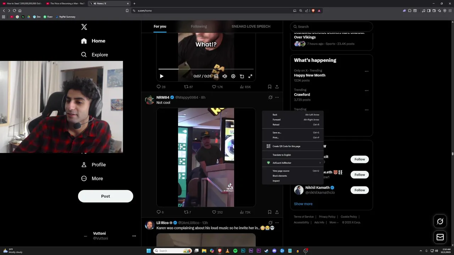
Task: Open Home in the X sidebar
Action: (93, 41)
